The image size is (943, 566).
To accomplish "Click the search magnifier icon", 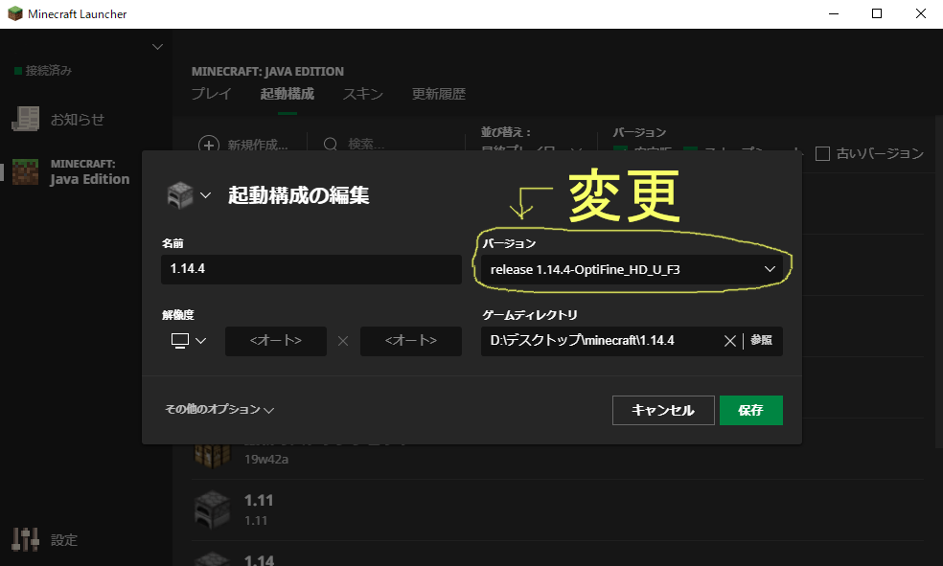I will (330, 145).
